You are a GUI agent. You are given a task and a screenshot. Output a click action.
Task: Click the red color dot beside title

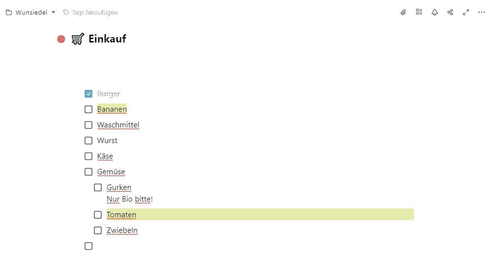click(61, 39)
